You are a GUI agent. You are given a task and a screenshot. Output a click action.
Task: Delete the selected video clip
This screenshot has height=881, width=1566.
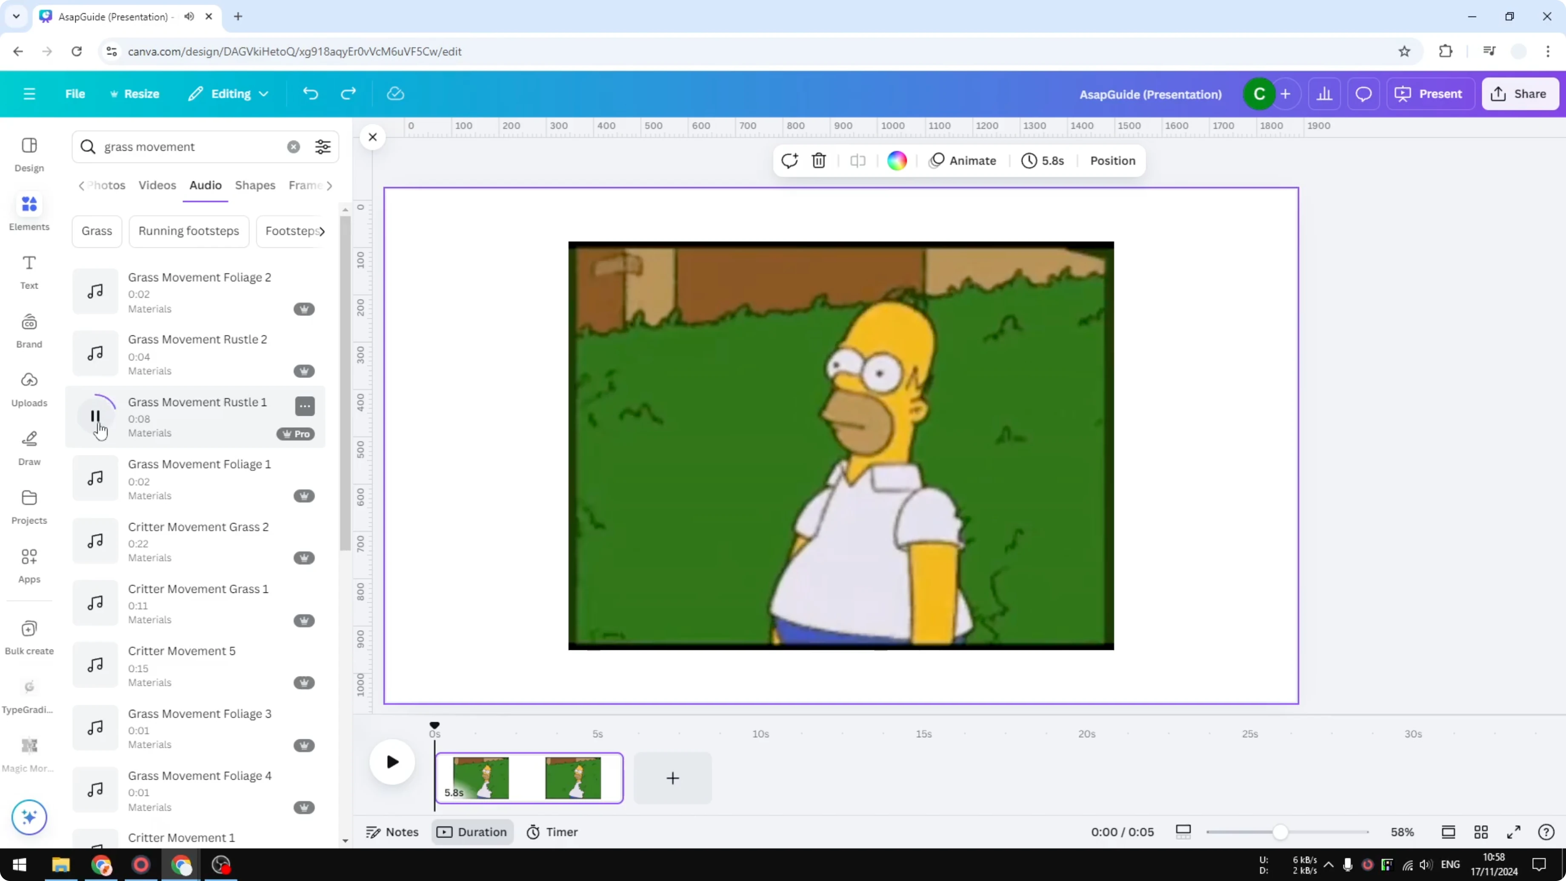818,160
